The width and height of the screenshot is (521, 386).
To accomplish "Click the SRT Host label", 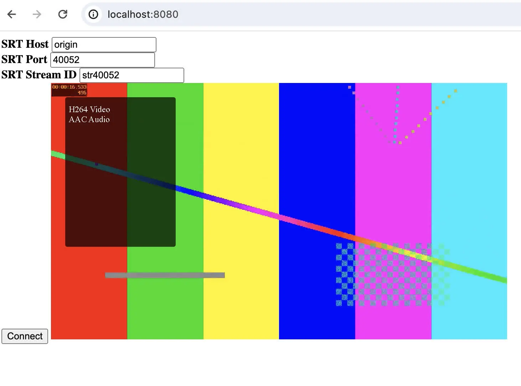I will pos(25,44).
